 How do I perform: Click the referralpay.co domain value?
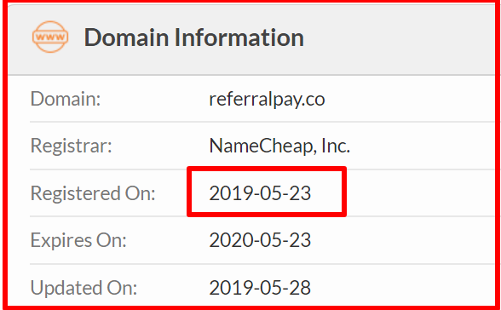point(267,99)
